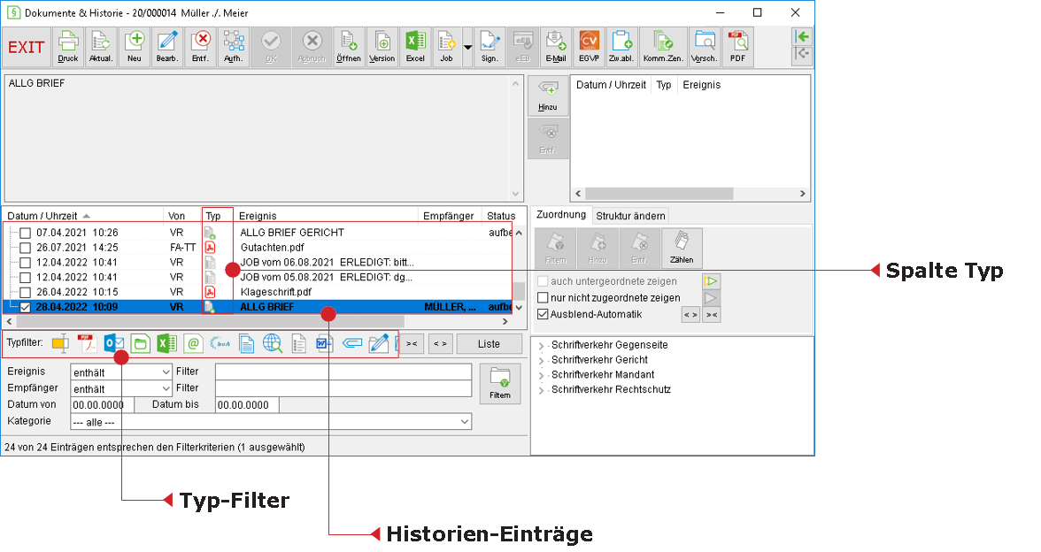
Task: Click the Druck print icon
Action: click(67, 47)
